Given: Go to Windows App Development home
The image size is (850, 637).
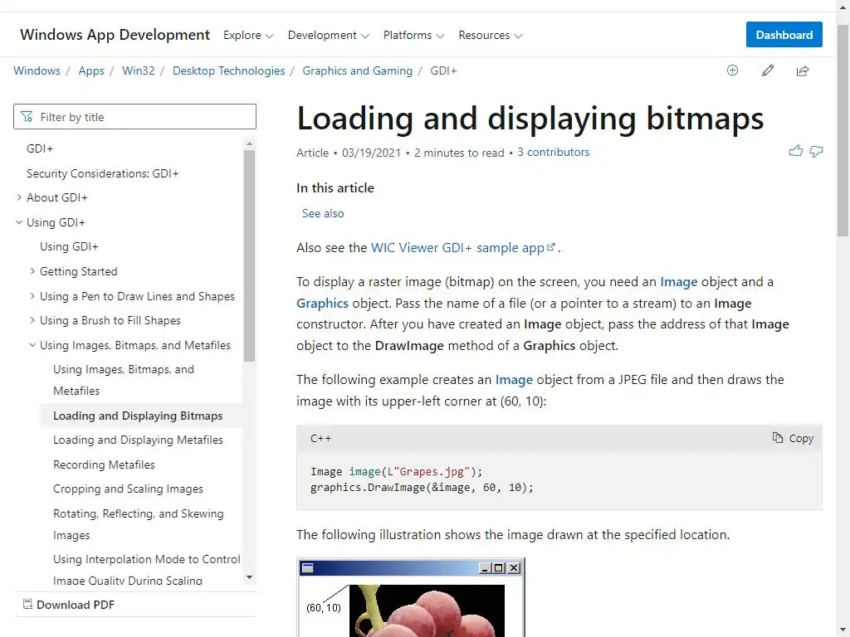Looking at the screenshot, I should click(115, 35).
